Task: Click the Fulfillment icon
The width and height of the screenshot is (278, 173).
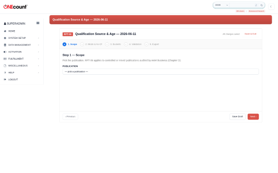Action: click(x=5, y=59)
